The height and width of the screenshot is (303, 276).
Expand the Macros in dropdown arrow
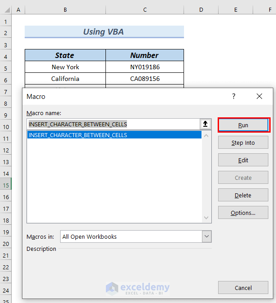[x=206, y=236]
